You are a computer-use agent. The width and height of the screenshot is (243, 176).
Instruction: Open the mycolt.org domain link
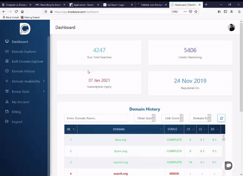(x=121, y=162)
